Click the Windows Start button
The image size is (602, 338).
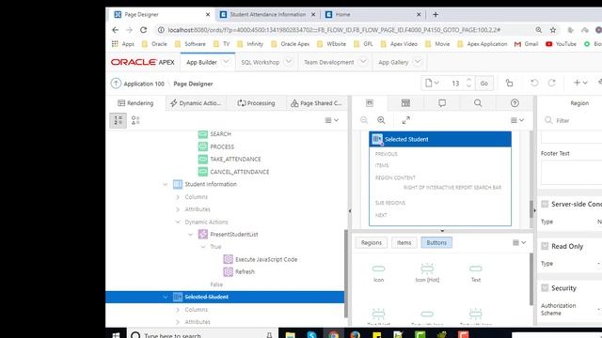tap(116, 335)
